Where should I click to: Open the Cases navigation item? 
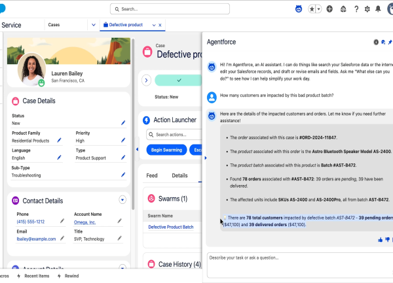pos(54,25)
